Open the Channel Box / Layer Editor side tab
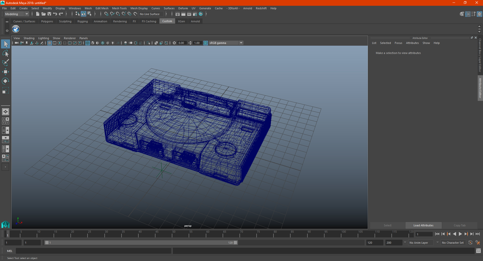This screenshot has width=483, height=261. click(x=480, y=55)
